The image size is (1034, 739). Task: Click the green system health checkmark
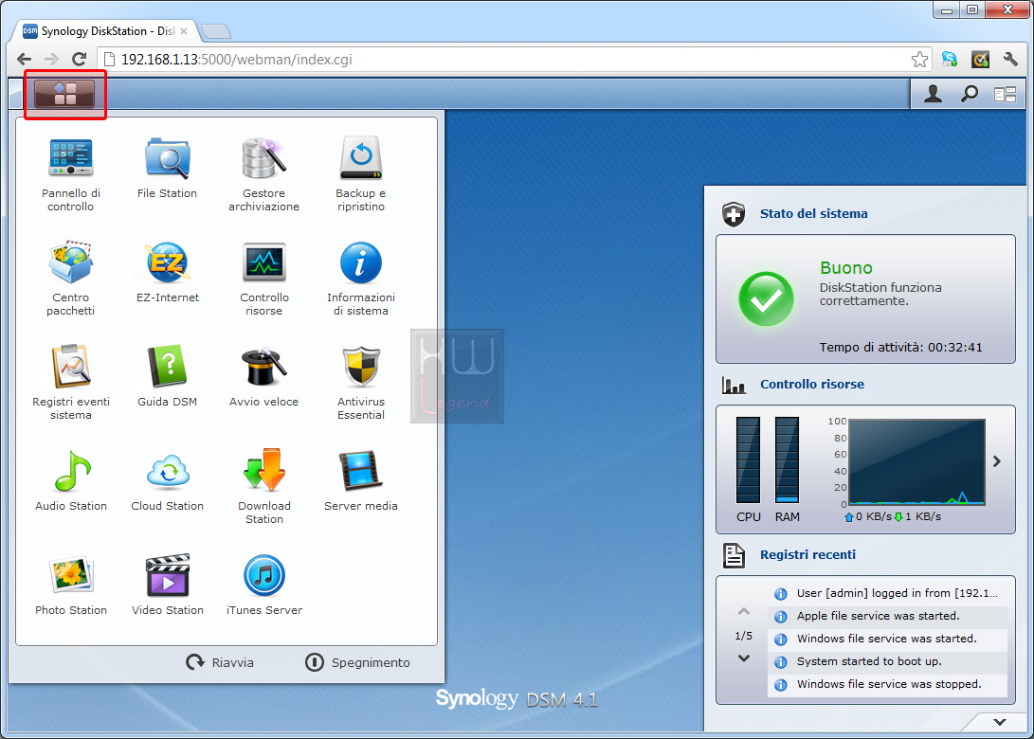(x=766, y=299)
